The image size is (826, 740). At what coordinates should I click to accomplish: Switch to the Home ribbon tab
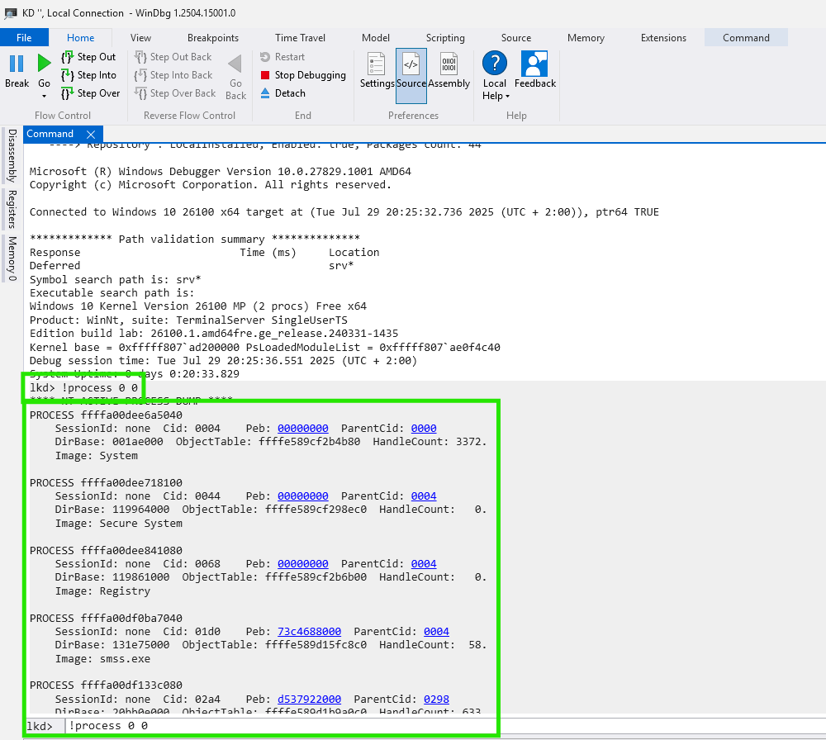pos(81,37)
